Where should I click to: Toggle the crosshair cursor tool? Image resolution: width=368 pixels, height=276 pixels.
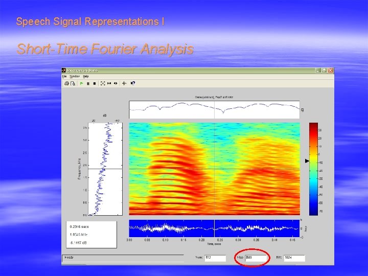(124, 83)
